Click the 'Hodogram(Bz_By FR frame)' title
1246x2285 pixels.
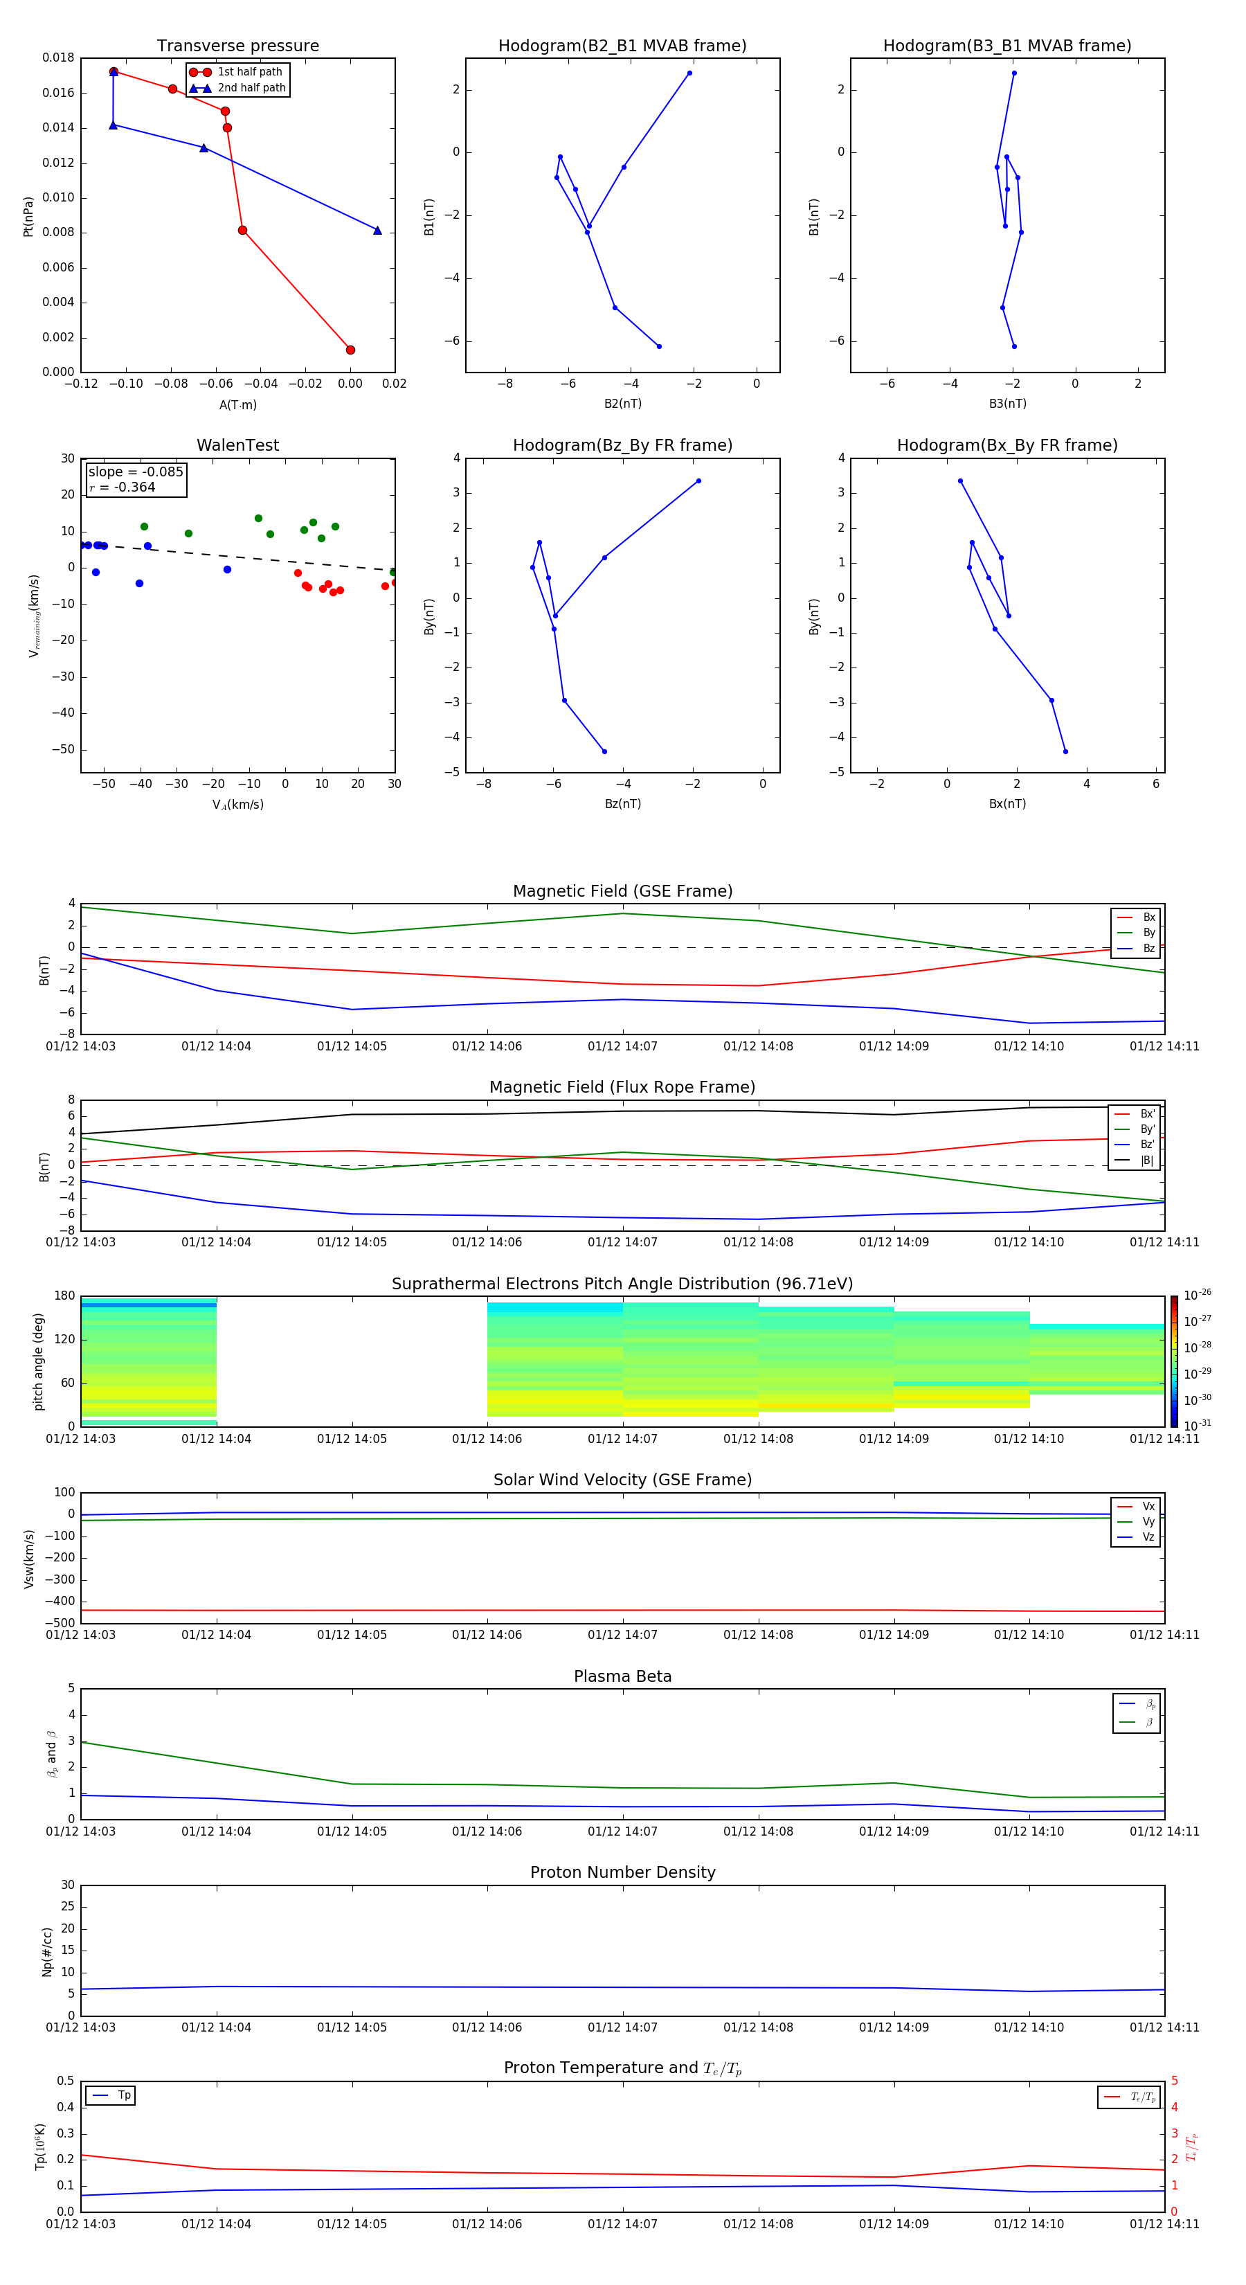pos(622,445)
